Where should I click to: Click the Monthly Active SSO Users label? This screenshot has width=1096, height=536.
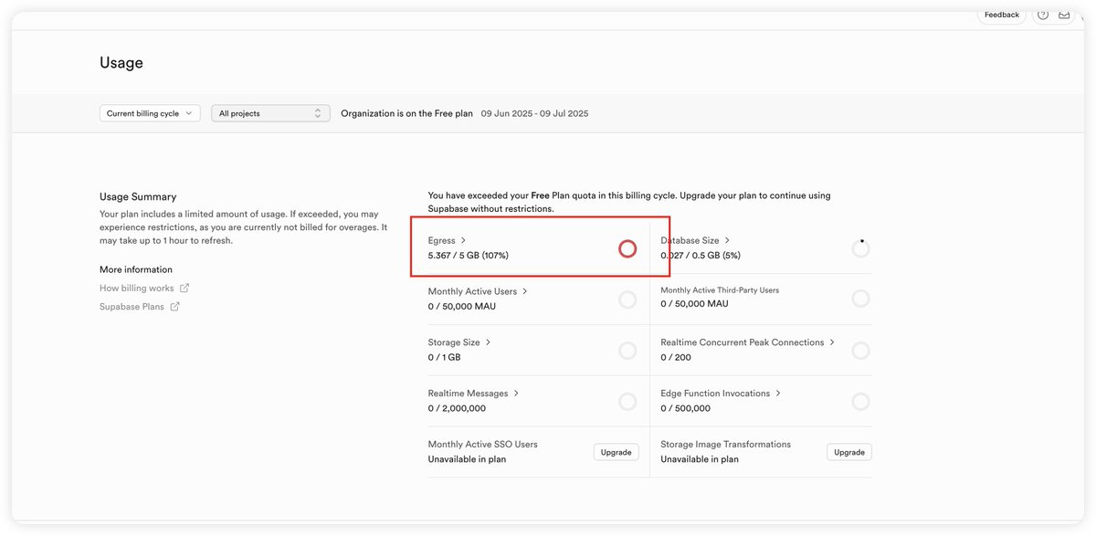pyautogui.click(x=483, y=445)
